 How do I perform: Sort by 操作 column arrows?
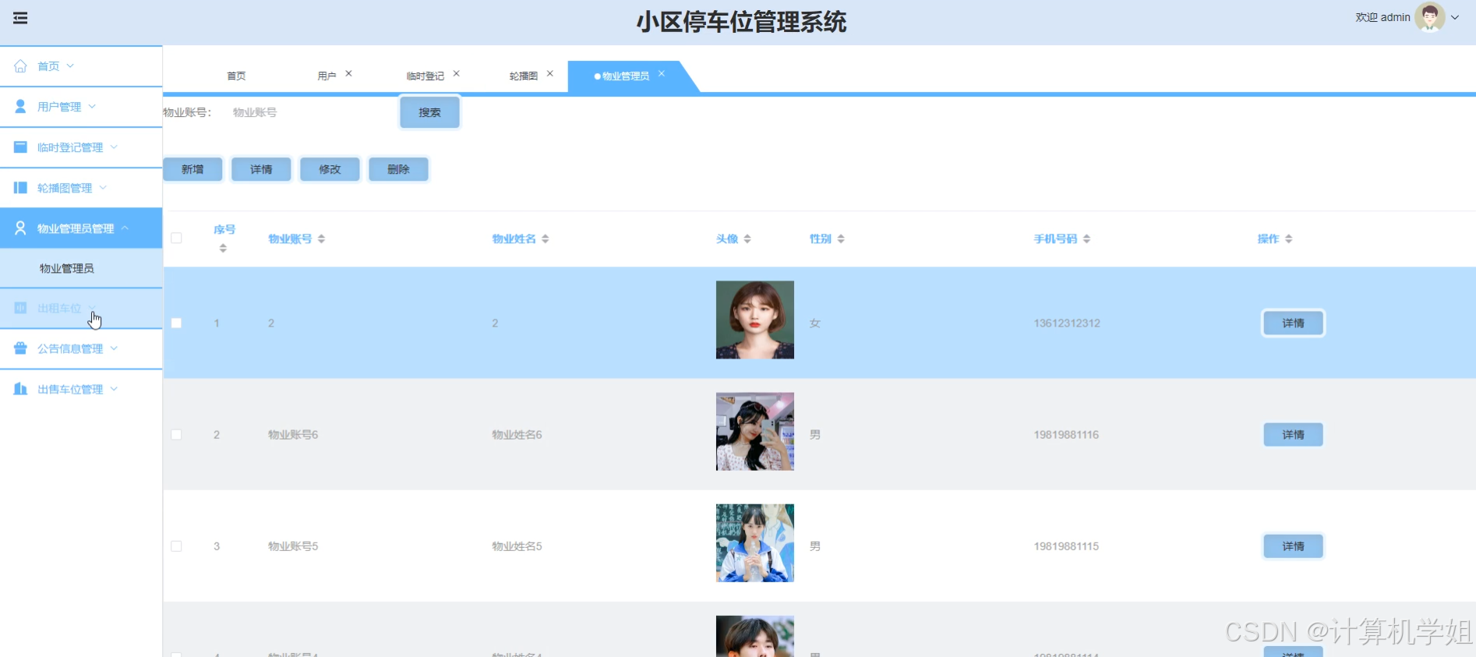pos(1289,238)
